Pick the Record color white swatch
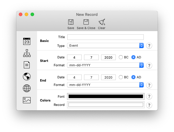Image resolution: width=174 pixels, height=132 pixels. click(106, 105)
